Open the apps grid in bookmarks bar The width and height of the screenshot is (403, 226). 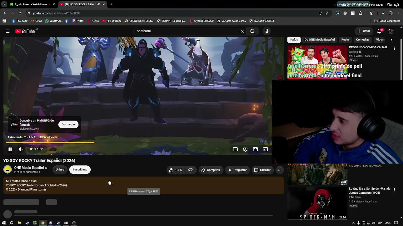4,21
